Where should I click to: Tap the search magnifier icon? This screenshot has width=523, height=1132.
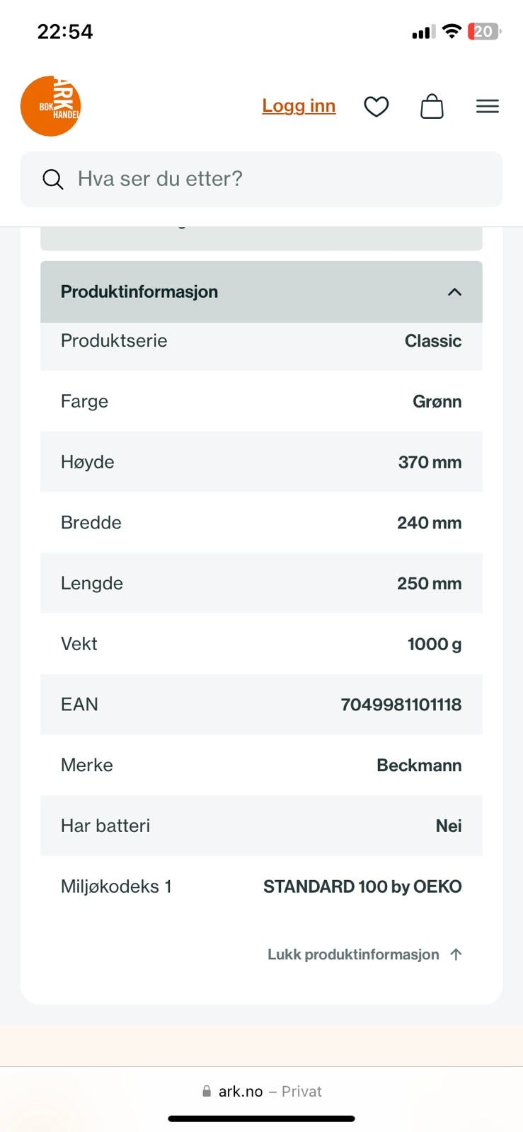pyautogui.click(x=53, y=179)
